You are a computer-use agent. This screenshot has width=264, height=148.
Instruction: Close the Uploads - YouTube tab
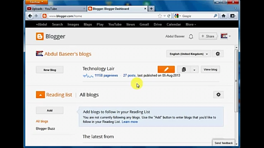[x=84, y=9]
